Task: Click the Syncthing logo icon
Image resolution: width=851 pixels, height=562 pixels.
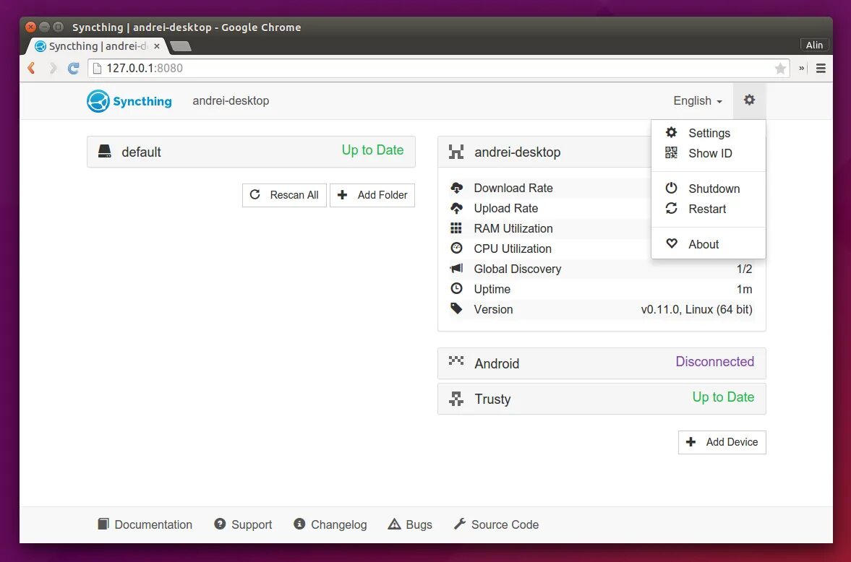Action: point(98,101)
